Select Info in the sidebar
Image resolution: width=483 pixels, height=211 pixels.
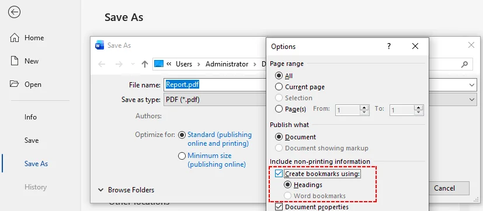30,117
